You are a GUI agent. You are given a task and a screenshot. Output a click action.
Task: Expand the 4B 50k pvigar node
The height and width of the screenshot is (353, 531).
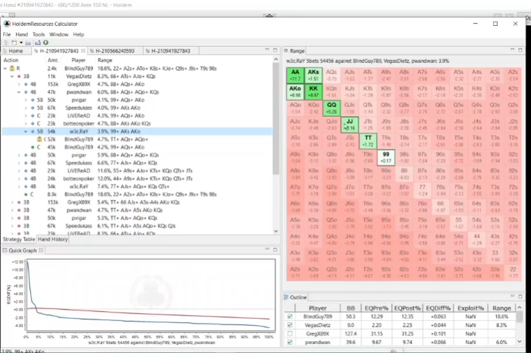(19, 154)
